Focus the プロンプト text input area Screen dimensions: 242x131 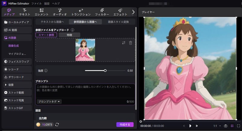pos(85,91)
